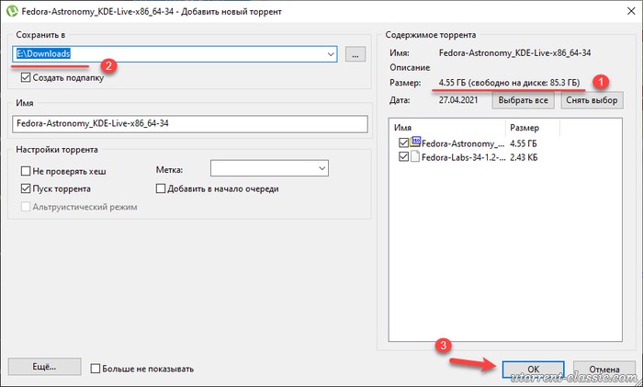Click the torrent name Fedora-Astronomy_KDE-Live-x86_64-34 in contents
The height and width of the screenshot is (387, 643).
(514, 52)
